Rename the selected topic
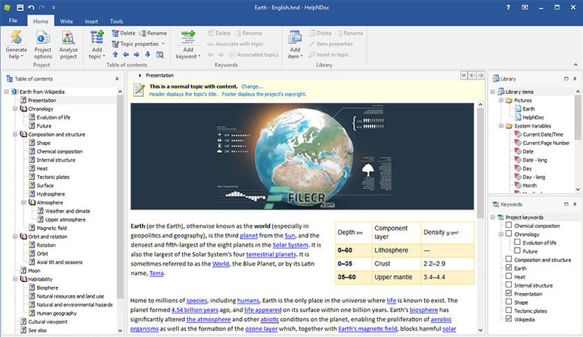Viewport: 583px width, 337px height. tap(153, 33)
